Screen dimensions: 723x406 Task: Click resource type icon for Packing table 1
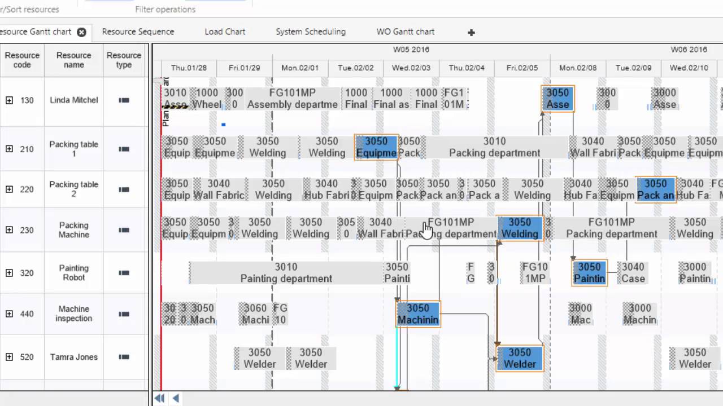124,149
